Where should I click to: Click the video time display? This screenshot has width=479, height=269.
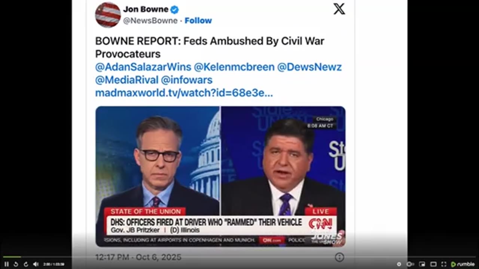coord(54,264)
